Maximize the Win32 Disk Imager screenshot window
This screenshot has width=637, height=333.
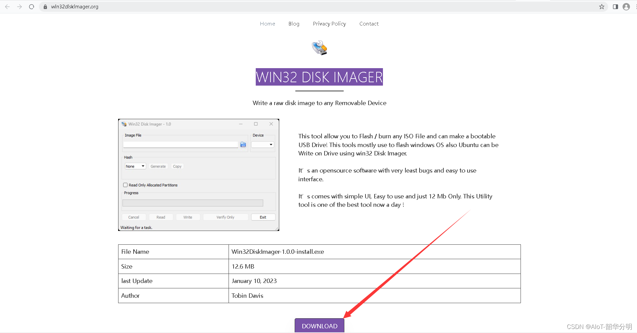[256, 124]
